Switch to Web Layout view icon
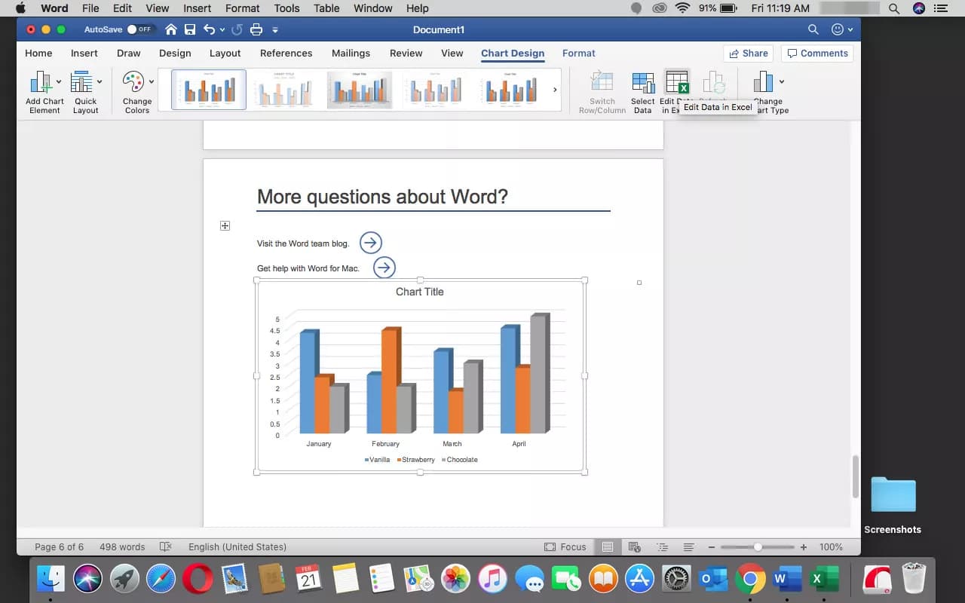This screenshot has height=603, width=965. (634, 546)
